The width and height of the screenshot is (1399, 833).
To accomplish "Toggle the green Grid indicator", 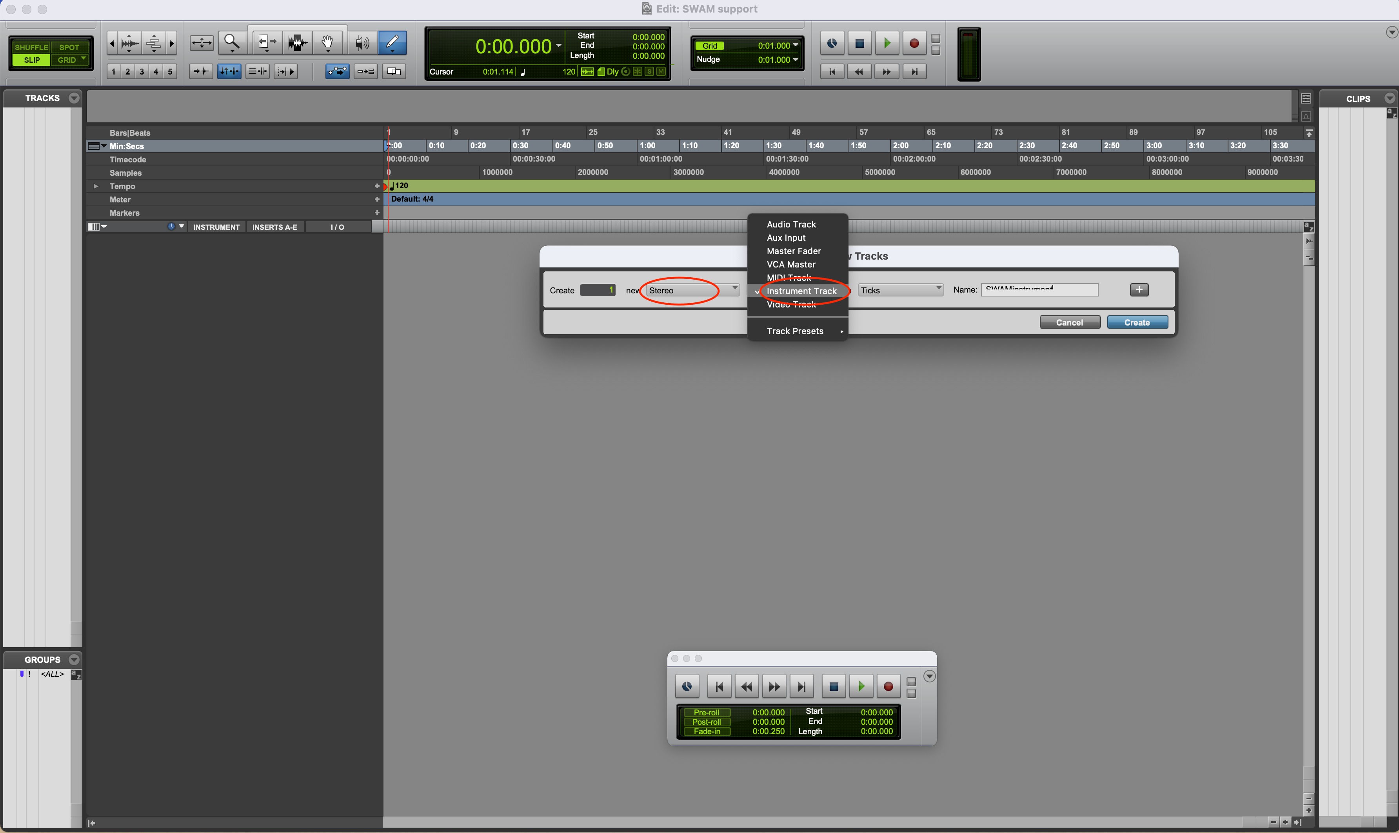I will pyautogui.click(x=710, y=46).
